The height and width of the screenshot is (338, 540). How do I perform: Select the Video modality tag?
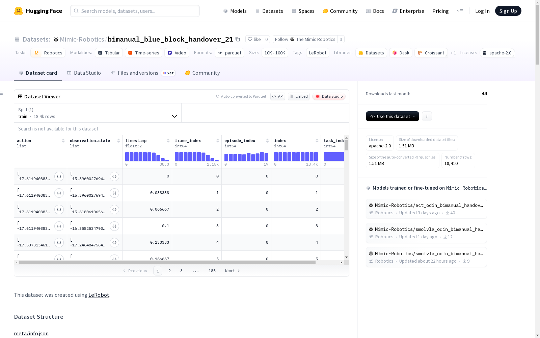tap(177, 53)
